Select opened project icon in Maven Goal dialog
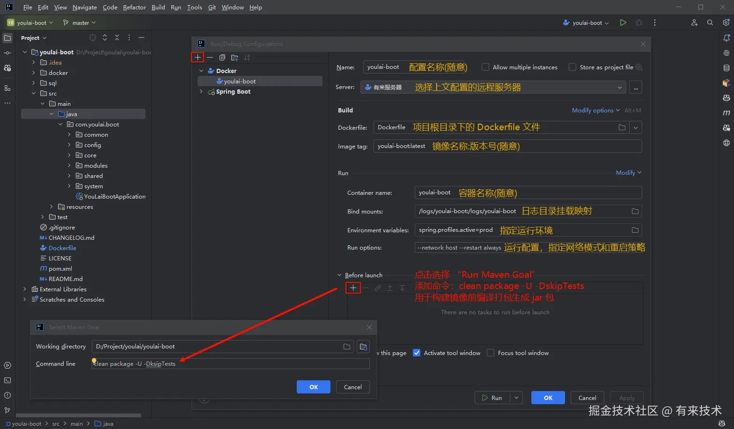The height and width of the screenshot is (429, 734). coord(363,347)
